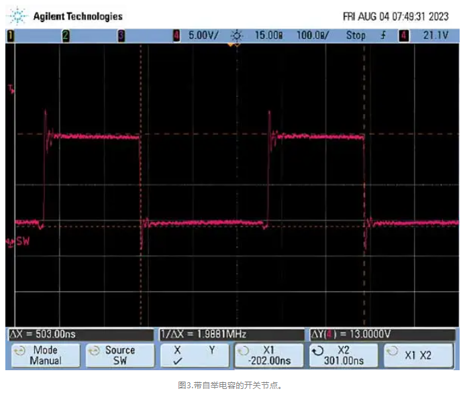Image resolution: width=465 pixels, height=395 pixels.
Task: Select channel 3 indicator in status bar
Action: coord(121,36)
